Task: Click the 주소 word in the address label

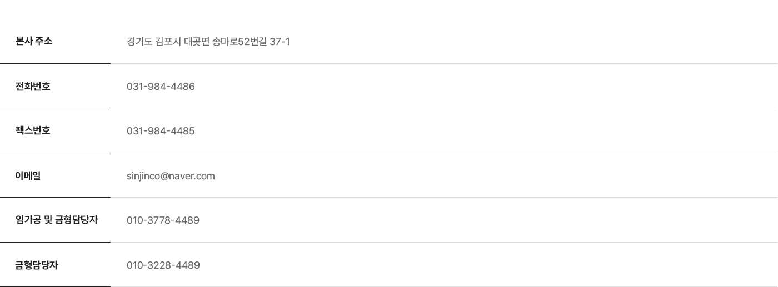Action: [44, 41]
